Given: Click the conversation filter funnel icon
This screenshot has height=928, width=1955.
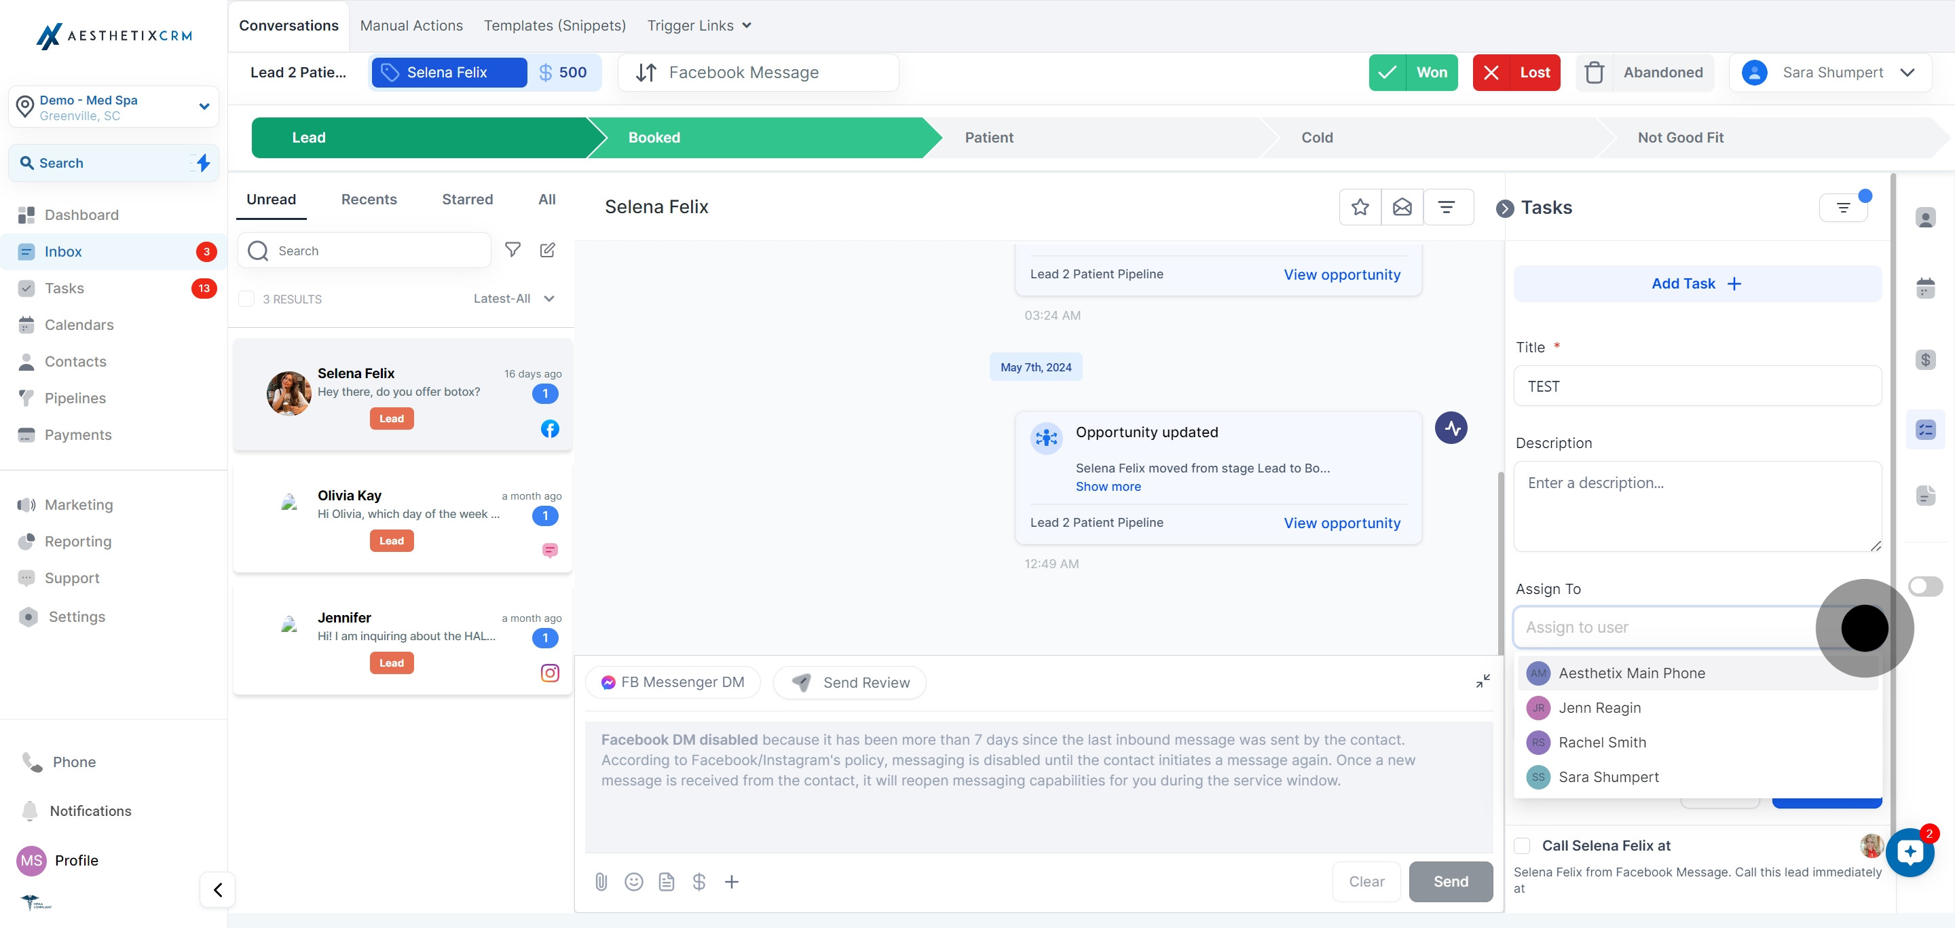Looking at the screenshot, I should [513, 250].
